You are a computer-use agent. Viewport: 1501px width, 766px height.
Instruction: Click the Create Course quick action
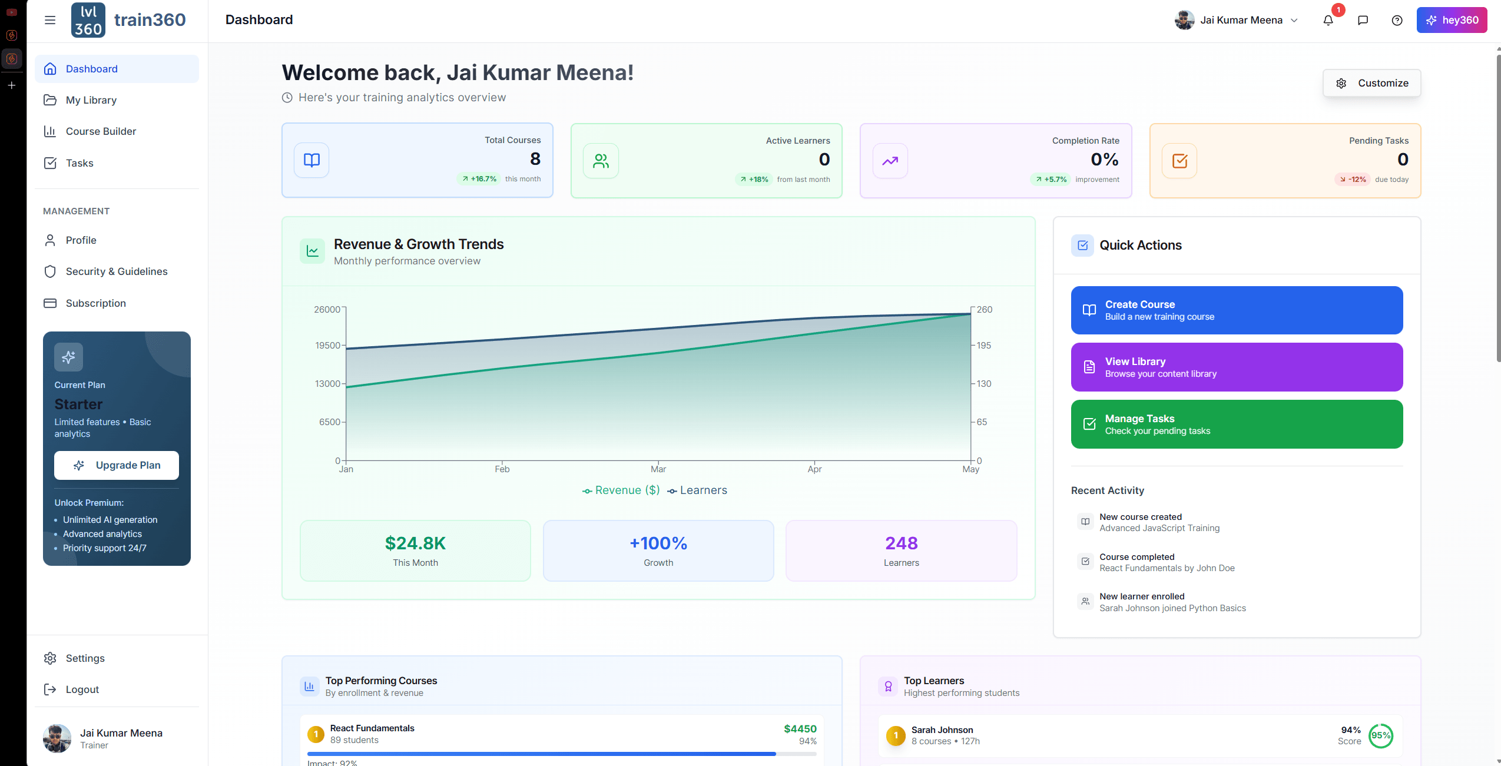pos(1237,310)
